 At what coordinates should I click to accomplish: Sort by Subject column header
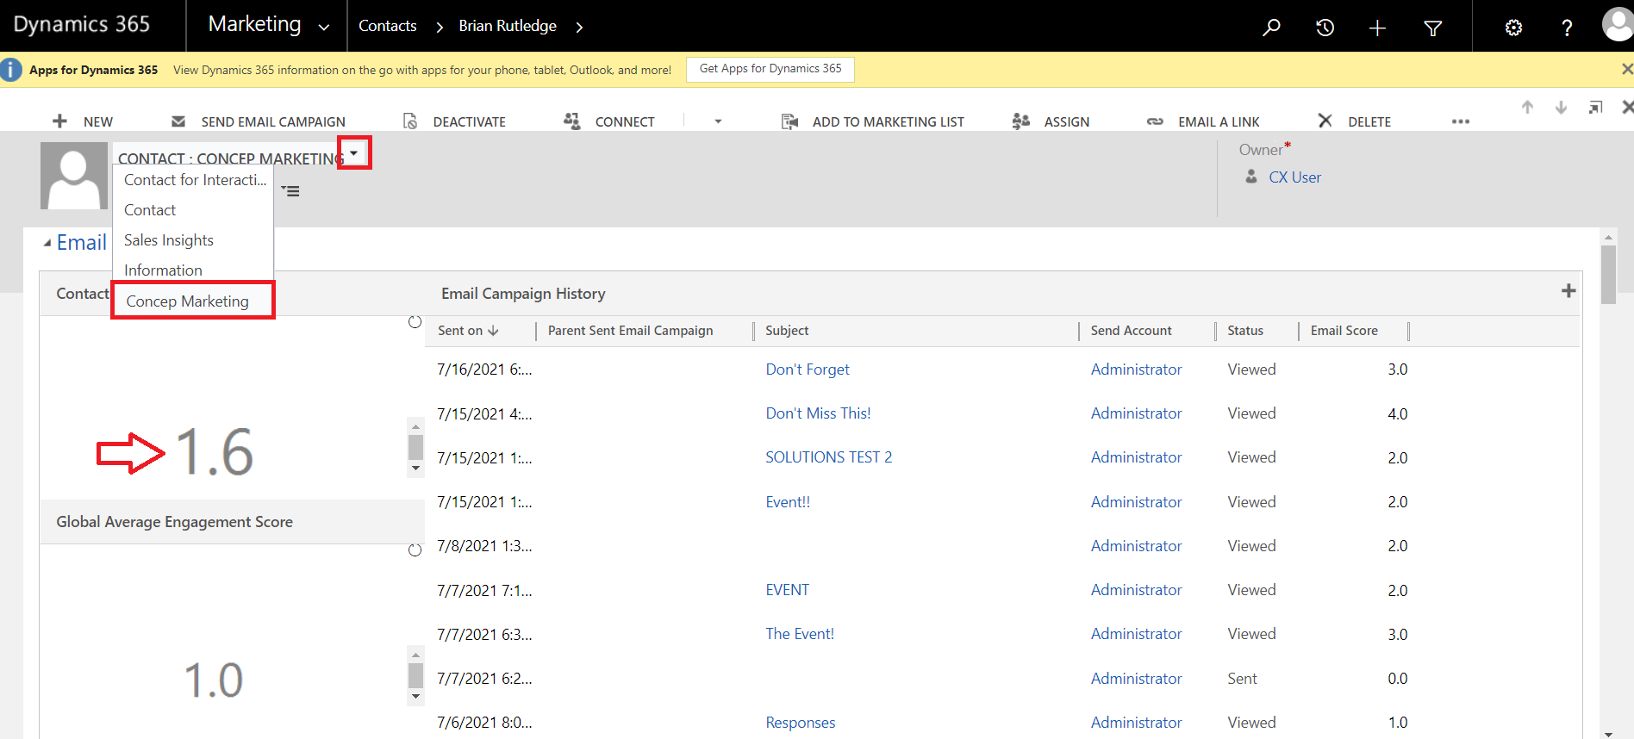coord(787,331)
